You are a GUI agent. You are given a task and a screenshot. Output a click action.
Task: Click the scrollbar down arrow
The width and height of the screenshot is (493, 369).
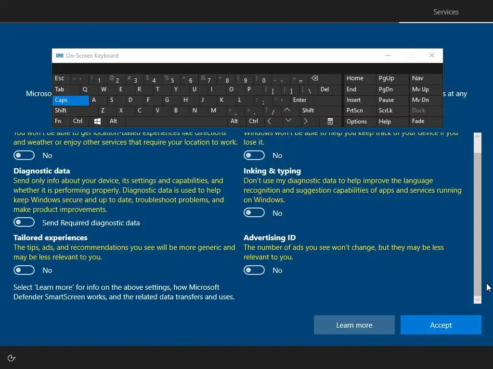pyautogui.click(x=478, y=300)
